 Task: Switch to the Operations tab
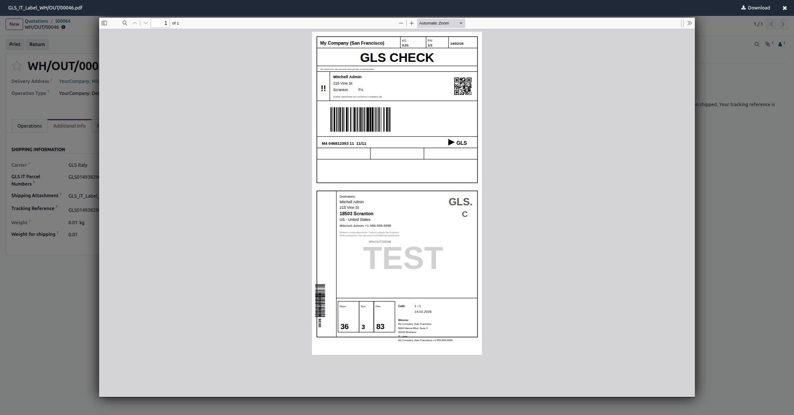[30, 126]
